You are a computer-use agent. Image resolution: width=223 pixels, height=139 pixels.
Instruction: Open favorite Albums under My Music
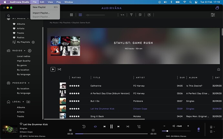tap(21, 24)
